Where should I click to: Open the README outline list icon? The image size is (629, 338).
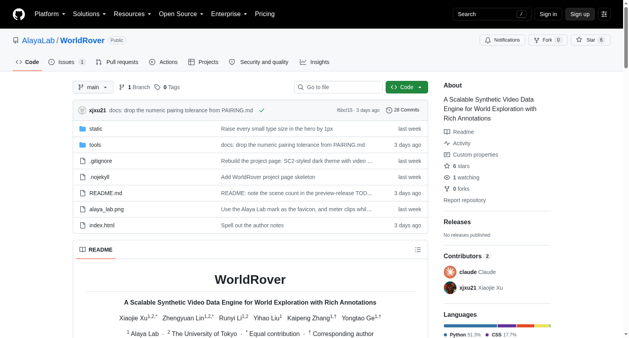pyautogui.click(x=418, y=250)
